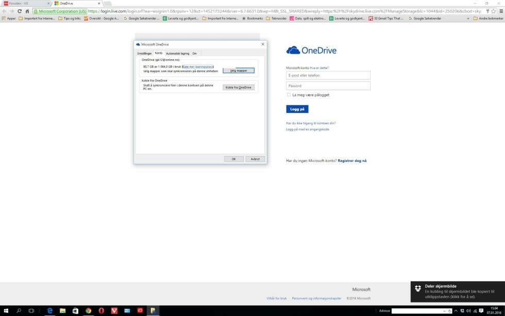
Task: Click Koble fra OneDrive button
Action: tap(238, 87)
